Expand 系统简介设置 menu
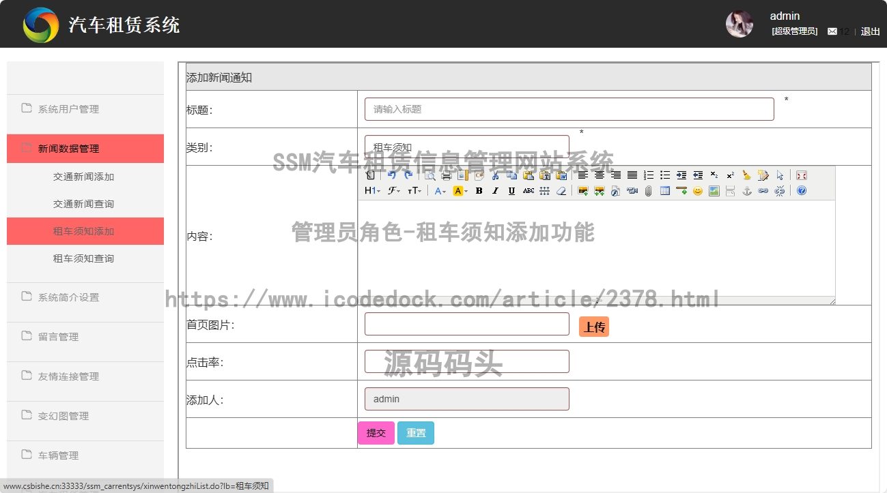Screen dimensions: 887x493 tap(85, 297)
